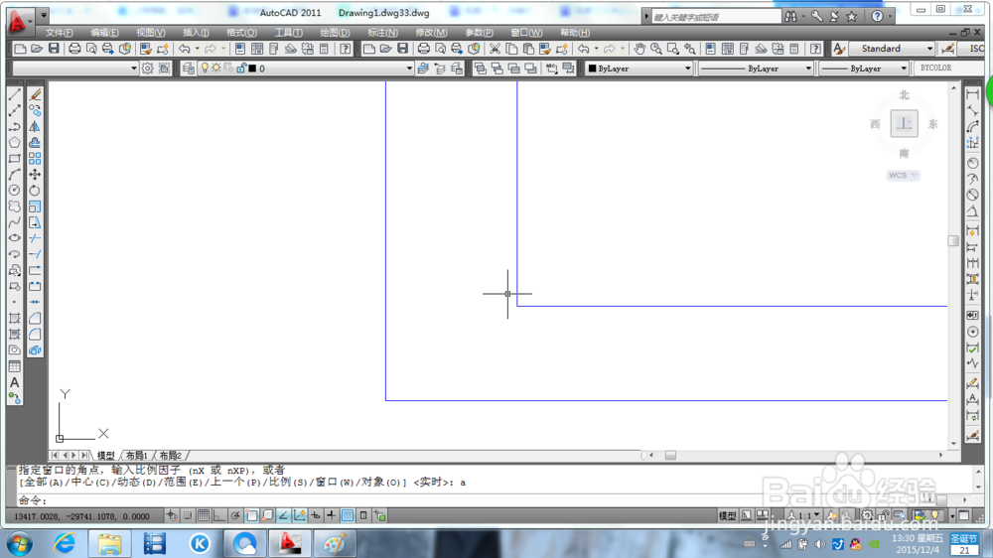Open the AutoCAD application menu button
Image resolution: width=993 pixels, height=558 pixels.
point(18,21)
